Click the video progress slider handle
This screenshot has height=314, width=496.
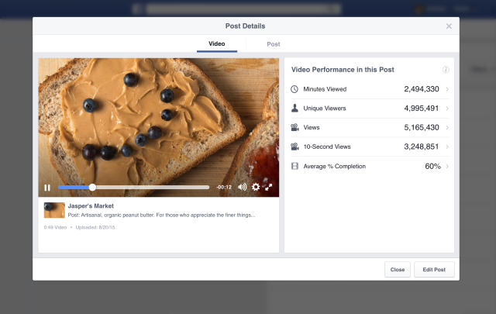coord(92,187)
